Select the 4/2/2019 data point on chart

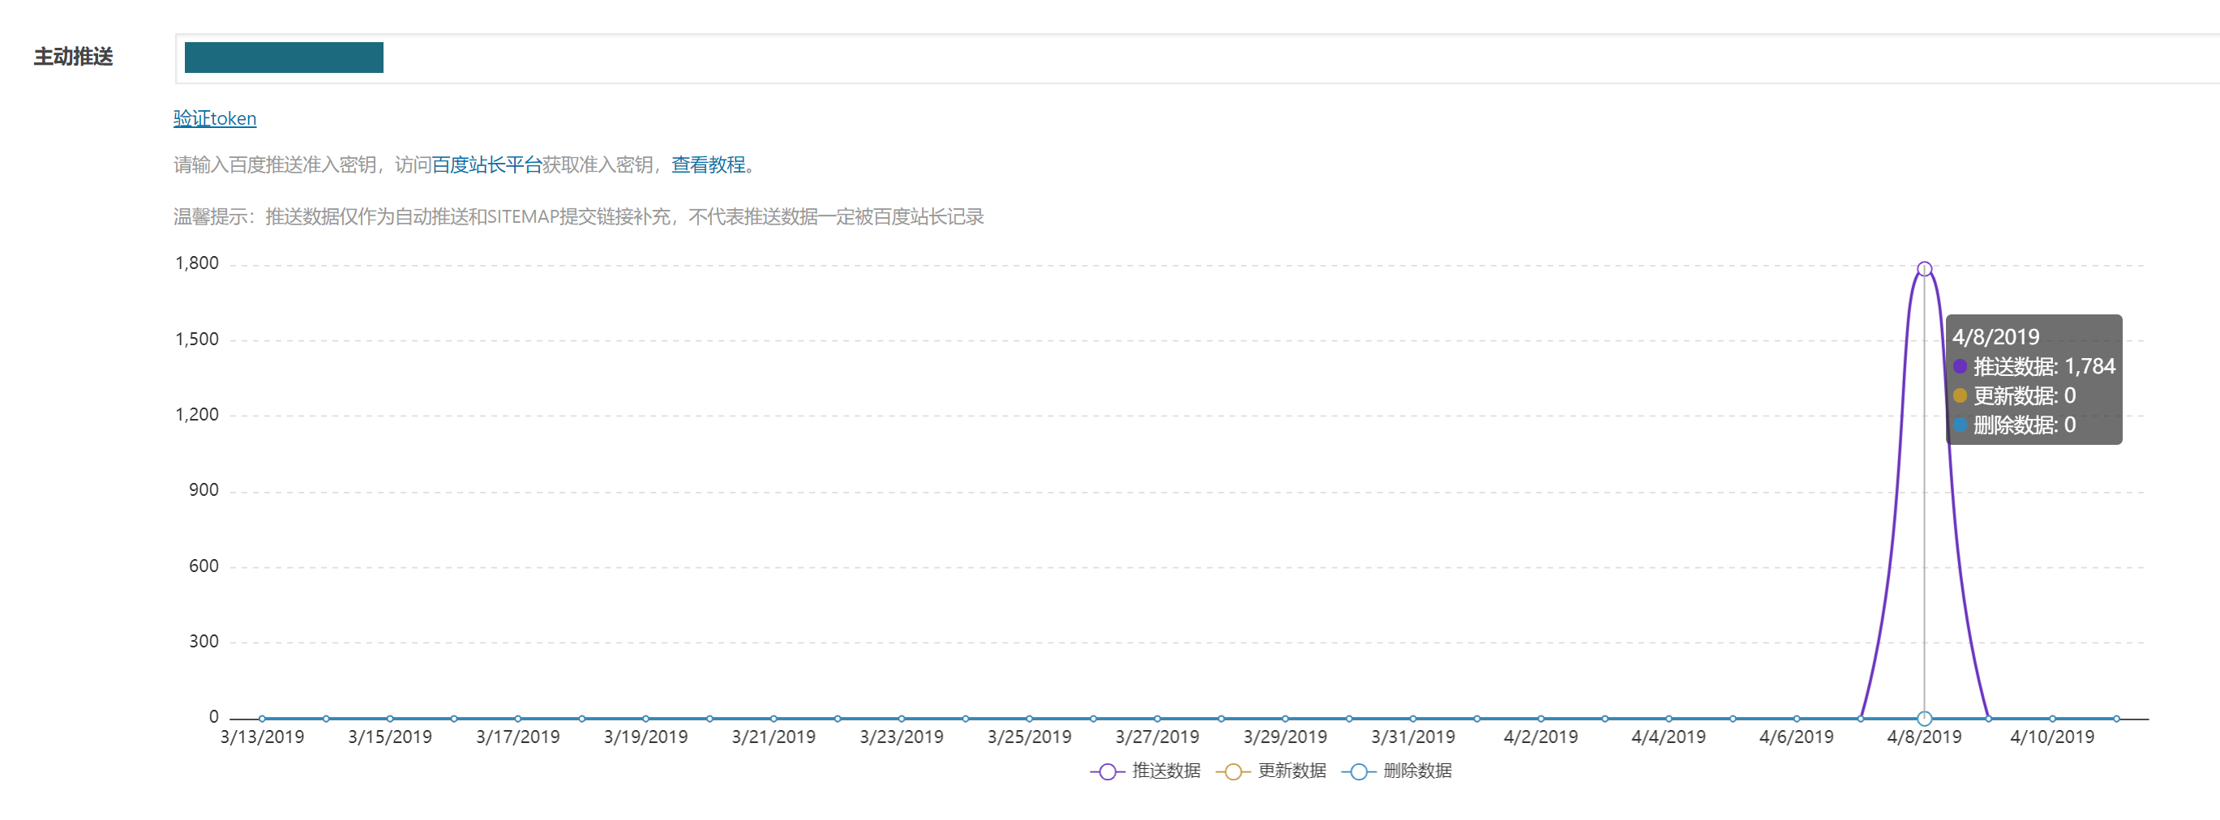(x=1541, y=719)
